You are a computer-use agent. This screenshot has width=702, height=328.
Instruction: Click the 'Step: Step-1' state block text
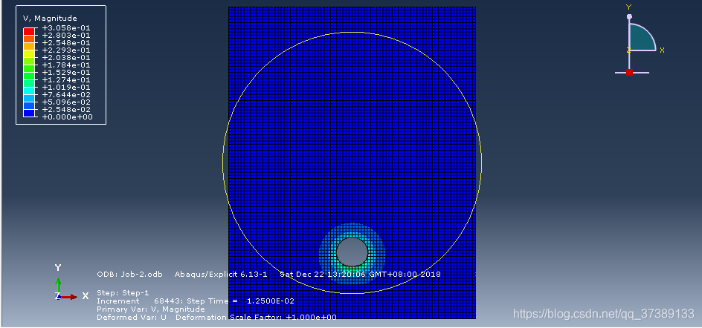coord(123,292)
